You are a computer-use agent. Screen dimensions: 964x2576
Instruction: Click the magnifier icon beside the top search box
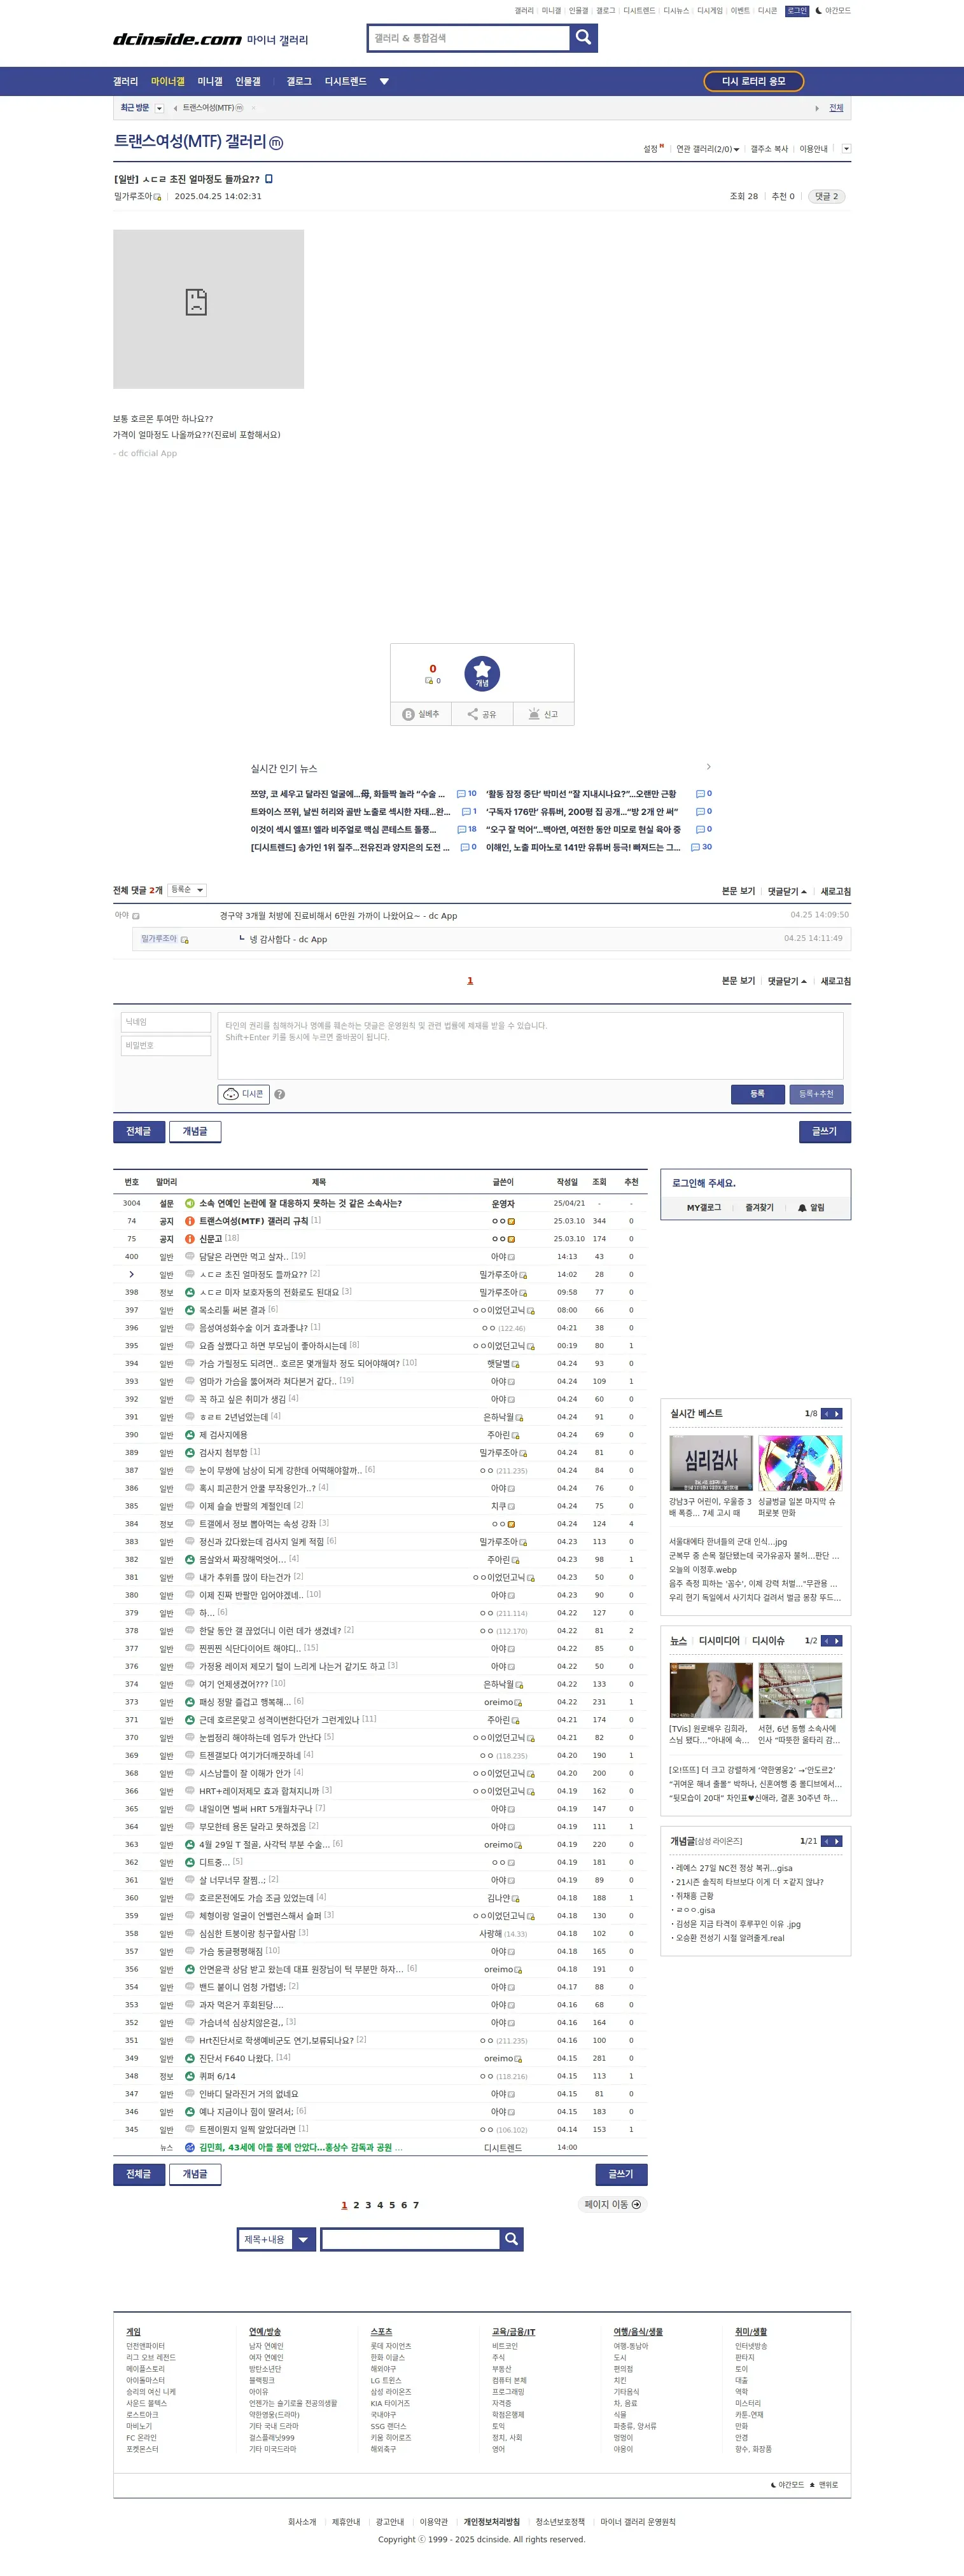tap(583, 38)
